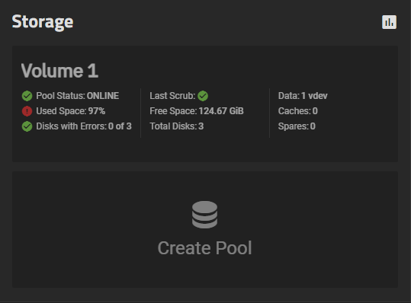Viewport: 411px width, 303px height.
Task: Click the Disks with Errors check icon
Action: [27, 126]
